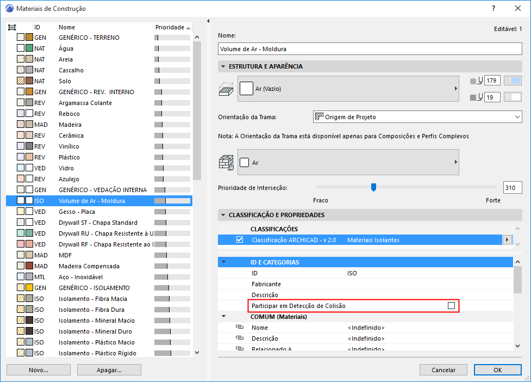Click the chain link icon next to Nome property
This screenshot has height=382, width=531.
click(239, 327)
